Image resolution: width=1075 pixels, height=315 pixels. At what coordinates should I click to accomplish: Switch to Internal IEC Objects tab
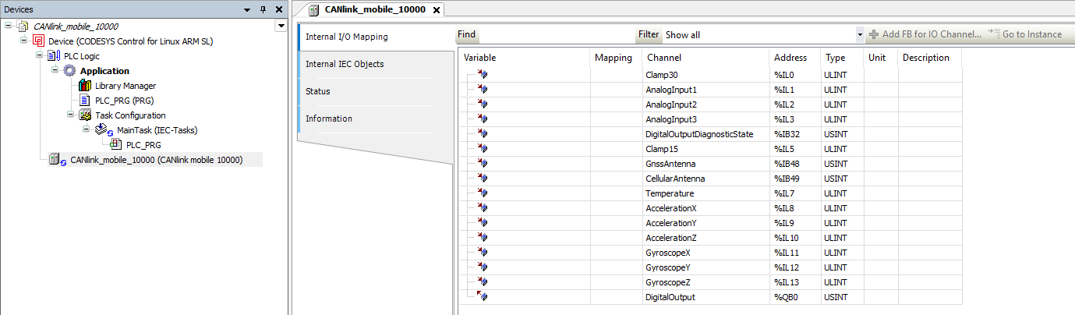345,64
